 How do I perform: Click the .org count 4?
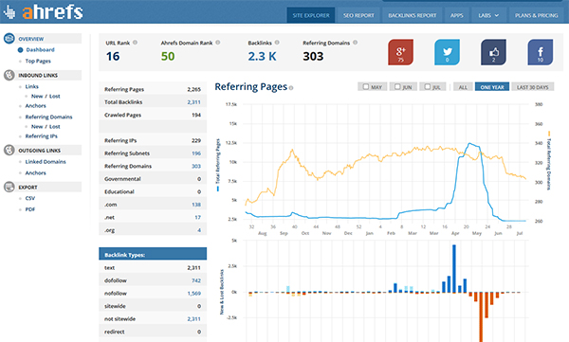(199, 230)
